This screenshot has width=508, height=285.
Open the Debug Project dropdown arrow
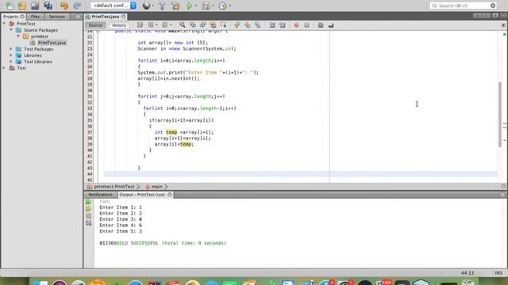pos(214,6)
